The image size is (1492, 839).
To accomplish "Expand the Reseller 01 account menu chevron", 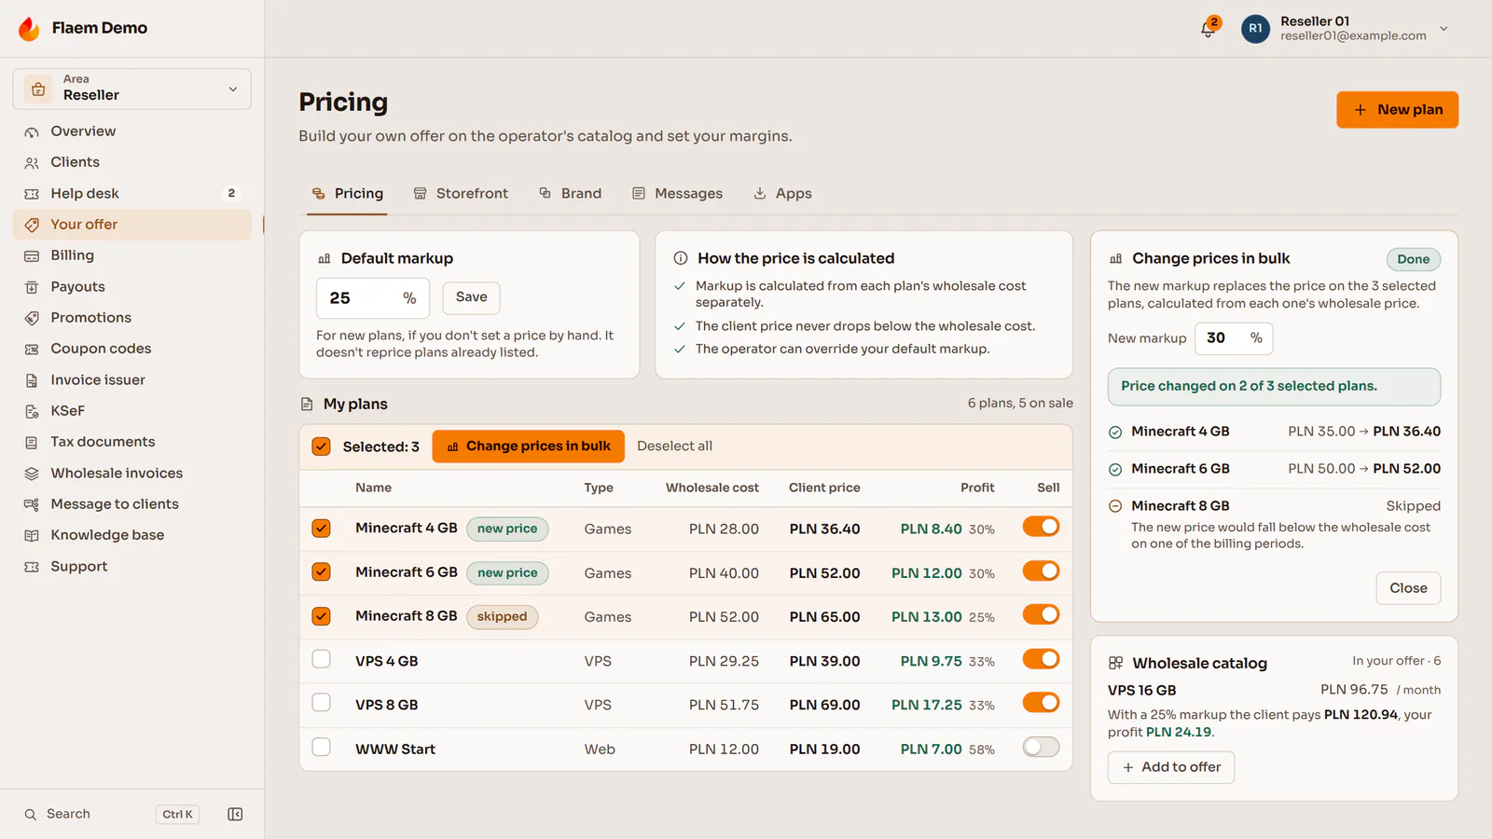I will (x=1444, y=29).
